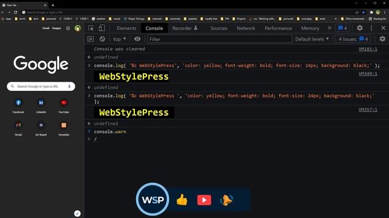Open the Other bookmarks folder
This screenshot has width=389, height=218.
(353, 19)
